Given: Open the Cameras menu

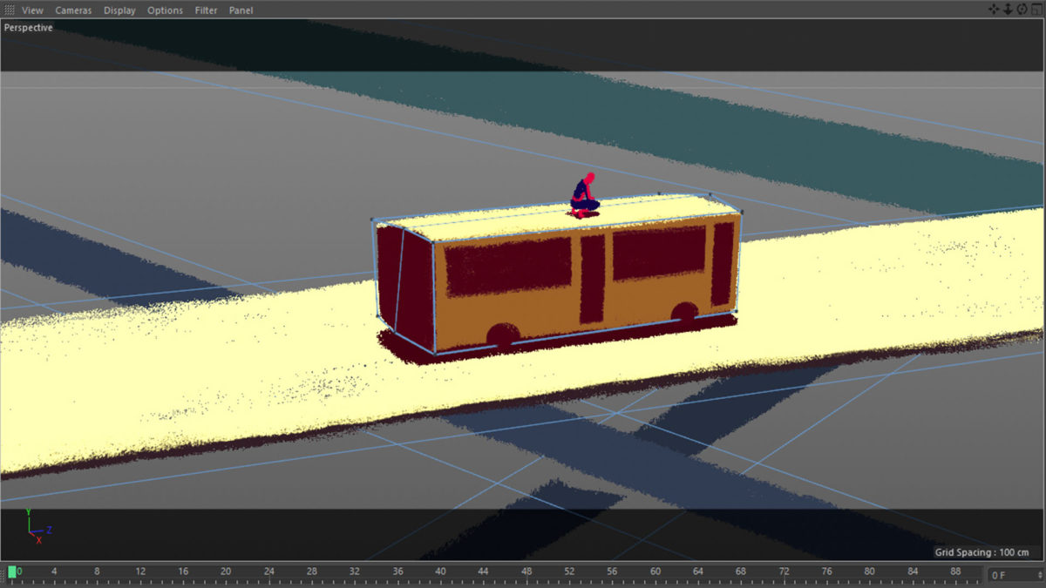Looking at the screenshot, I should tap(73, 10).
